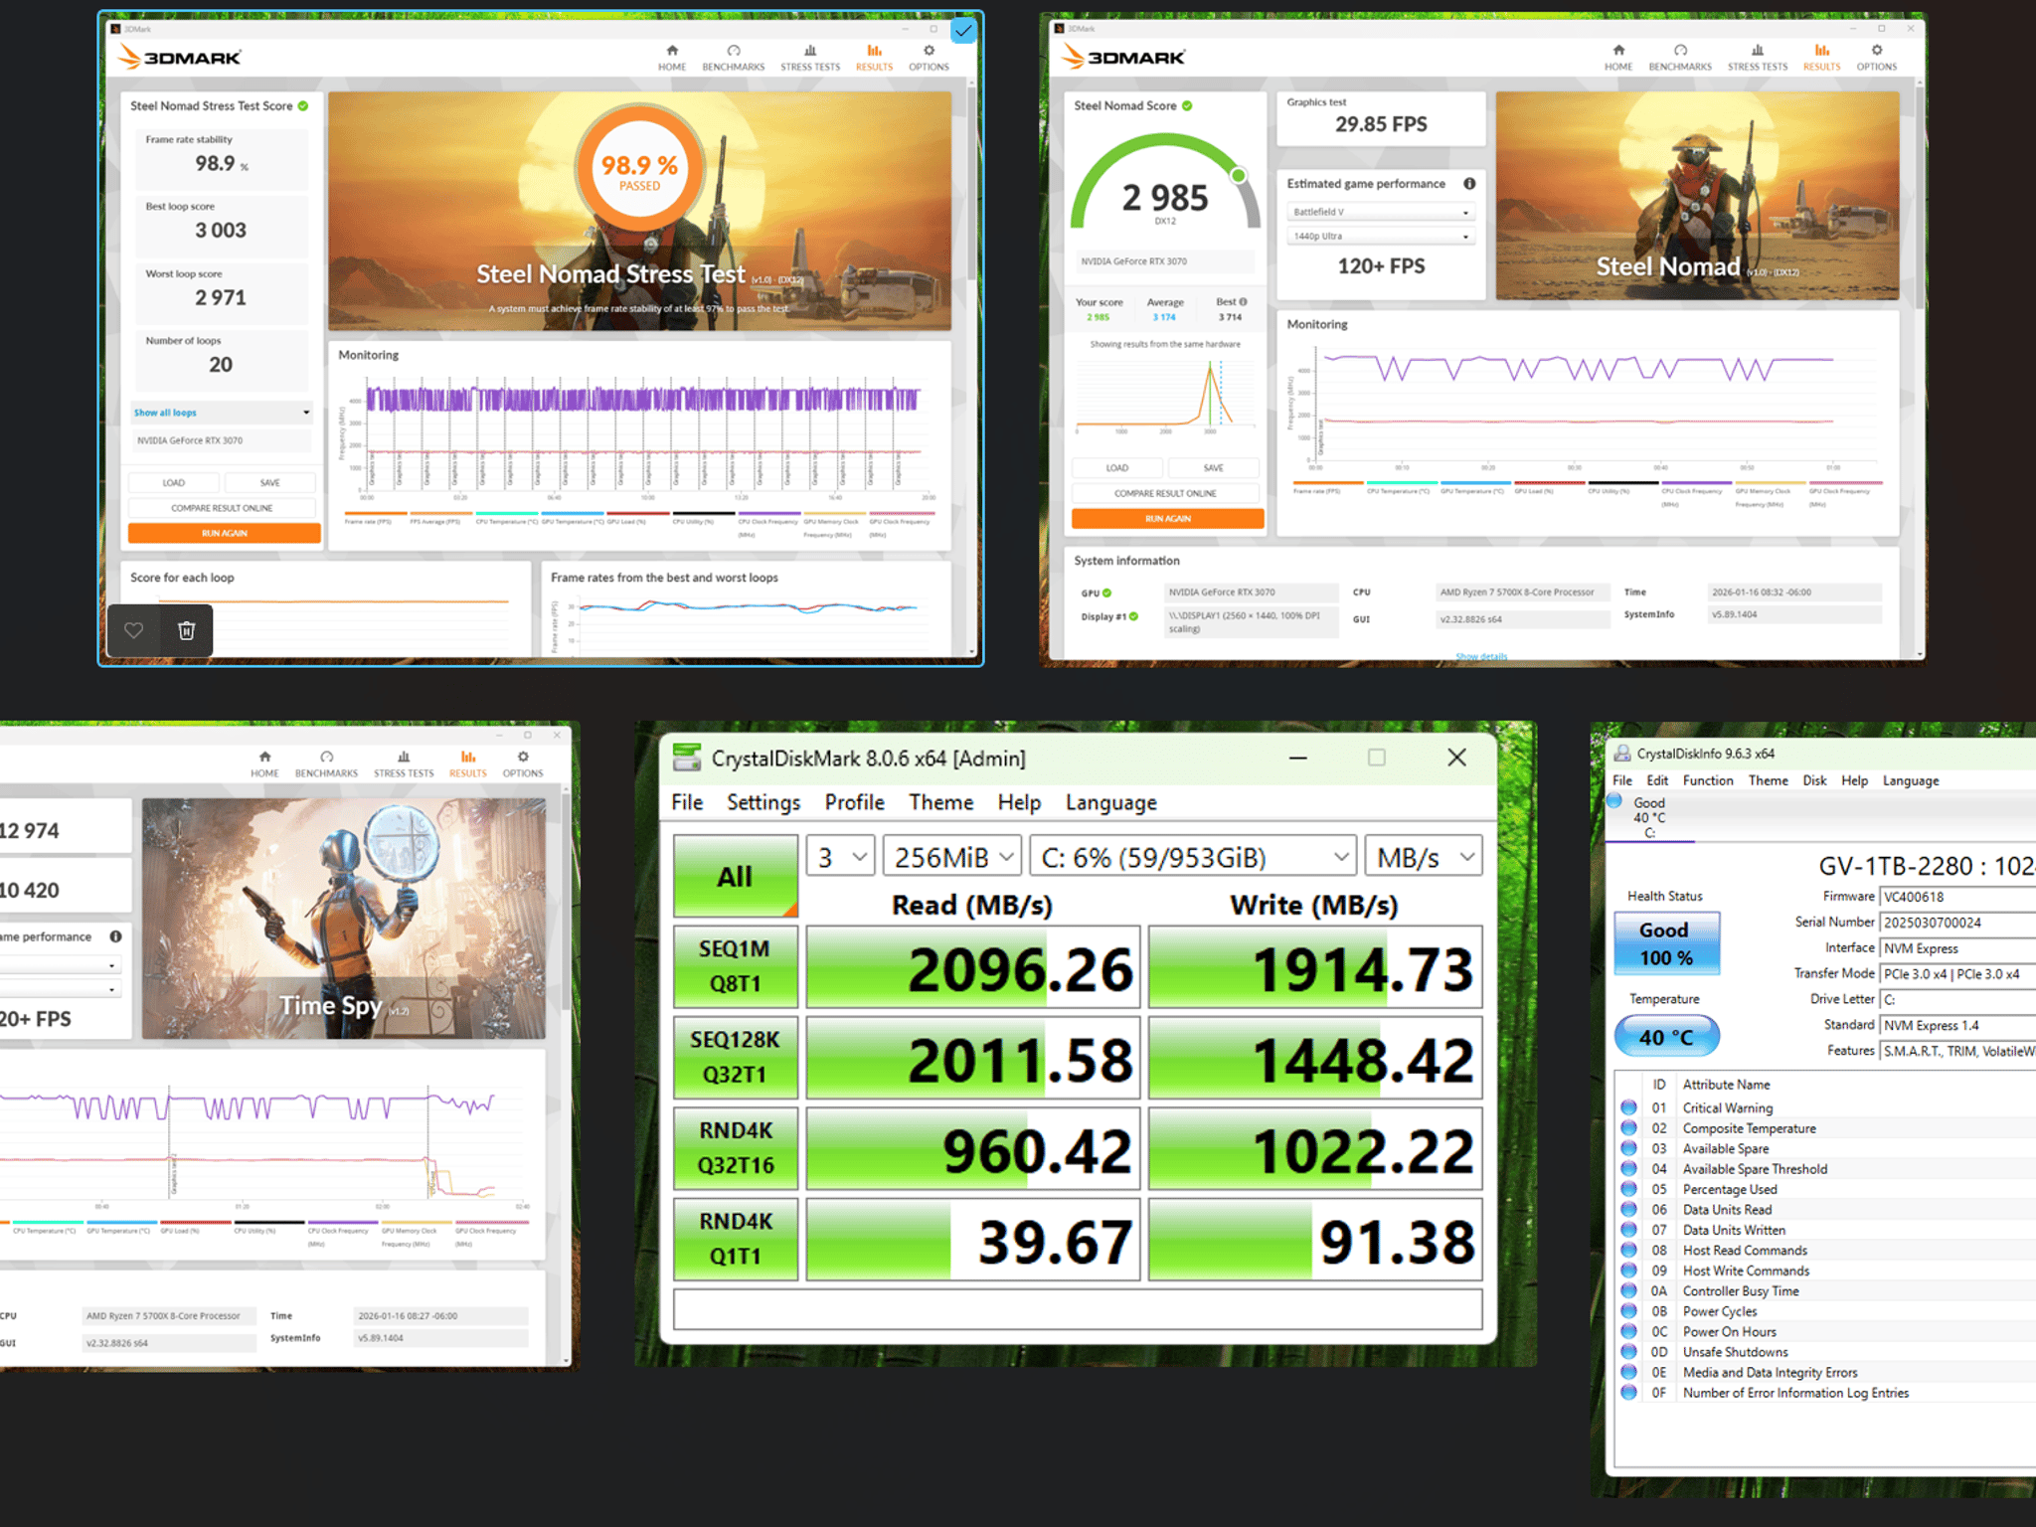Image resolution: width=2036 pixels, height=1527 pixels.
Task: Click info icon beside Estimated game performance
Action: click(1469, 184)
